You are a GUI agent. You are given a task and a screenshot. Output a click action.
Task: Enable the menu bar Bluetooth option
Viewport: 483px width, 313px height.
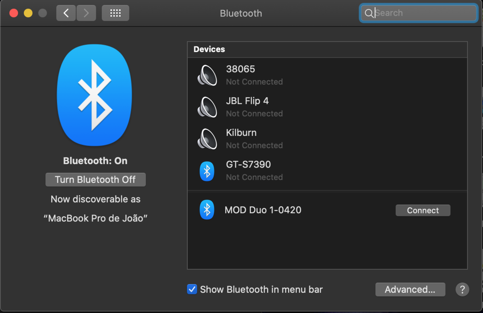[x=192, y=289]
